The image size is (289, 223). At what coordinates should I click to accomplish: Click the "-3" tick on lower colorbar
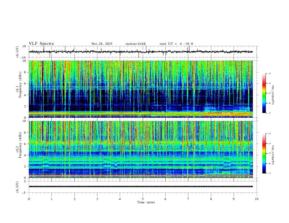[x=269, y=134]
